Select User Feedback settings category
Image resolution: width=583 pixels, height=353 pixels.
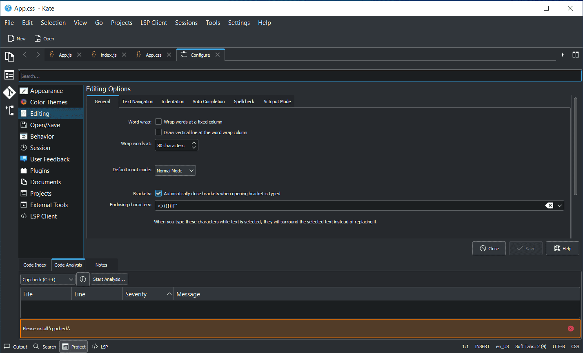click(x=51, y=159)
